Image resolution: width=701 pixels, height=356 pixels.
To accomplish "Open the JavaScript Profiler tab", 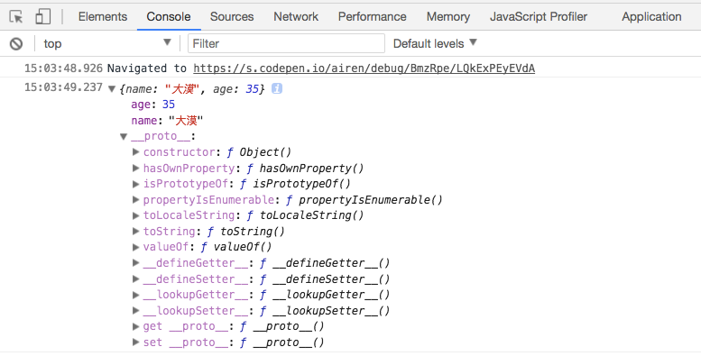I will pyautogui.click(x=539, y=17).
